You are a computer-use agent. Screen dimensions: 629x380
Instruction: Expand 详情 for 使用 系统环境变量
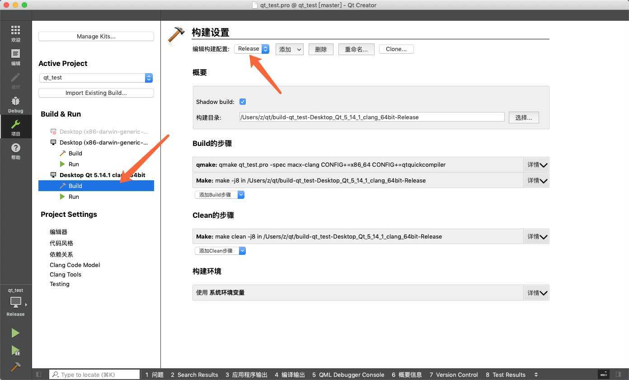click(x=536, y=292)
